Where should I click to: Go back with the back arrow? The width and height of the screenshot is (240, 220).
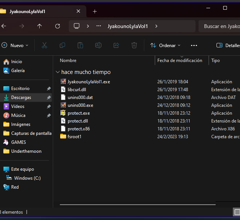[4, 26]
